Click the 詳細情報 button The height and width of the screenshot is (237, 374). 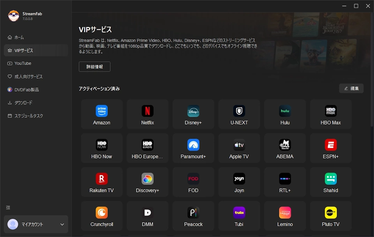pos(94,67)
